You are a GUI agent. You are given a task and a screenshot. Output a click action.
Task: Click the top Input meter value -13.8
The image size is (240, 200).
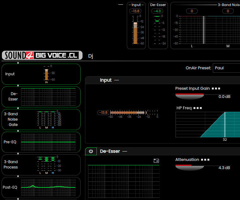click(135, 11)
